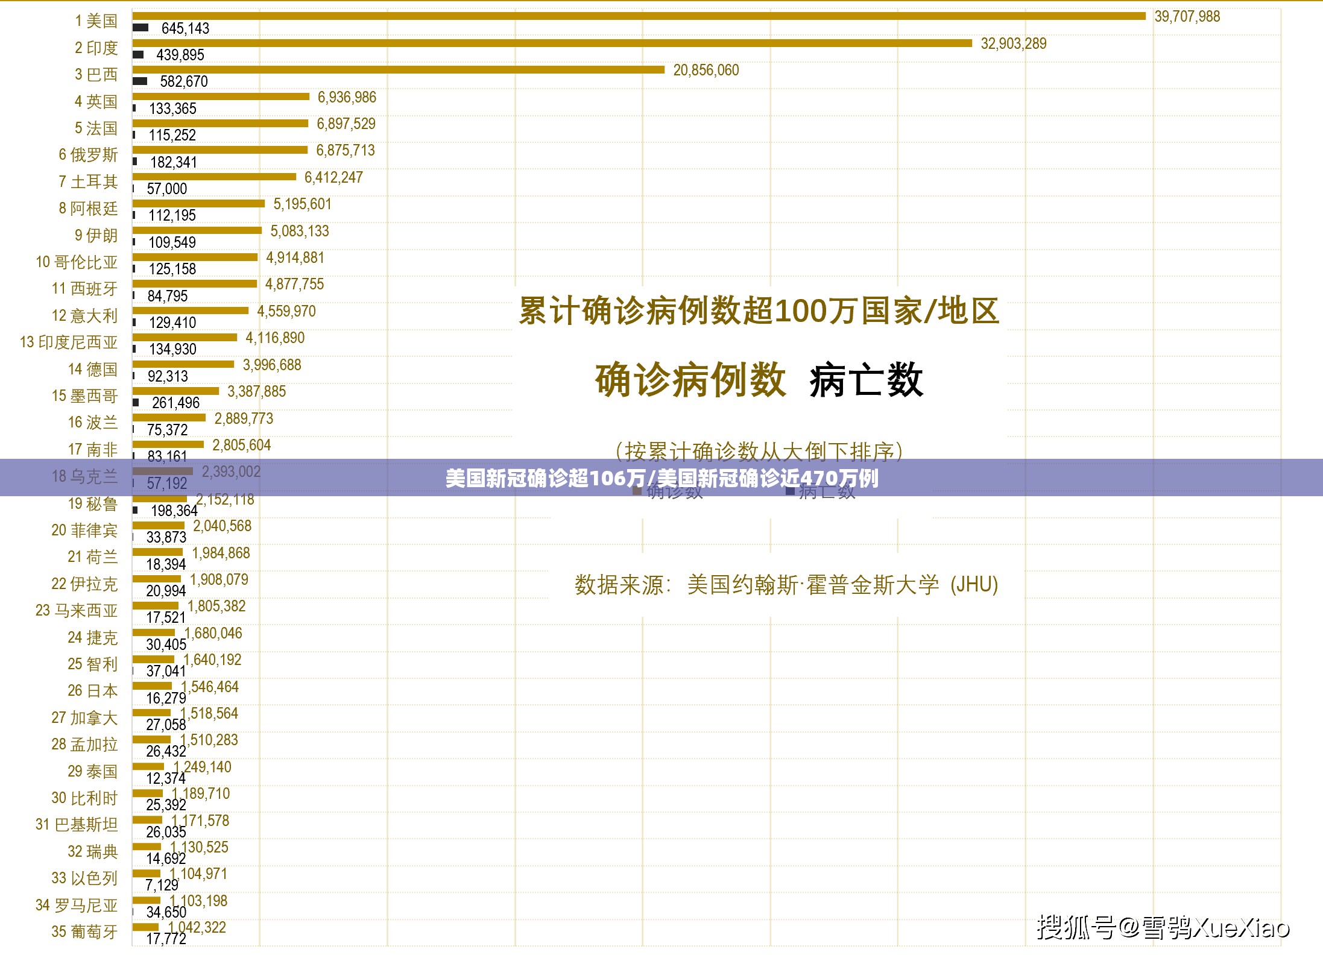Click the '5 法国' label

[96, 128]
